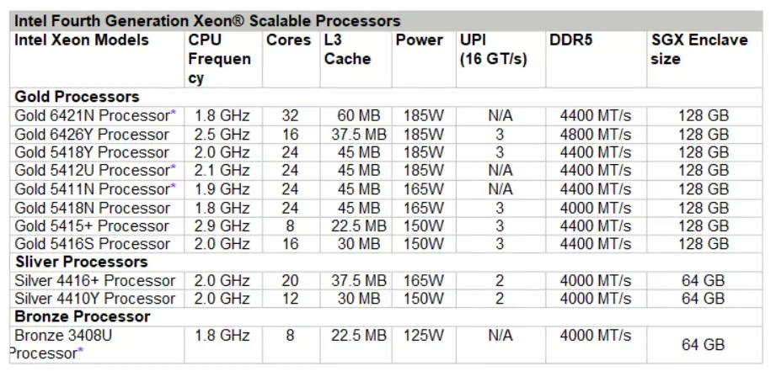Screen dimensions: 776x371
Task: Open the footnote asterisk beside Gold 5412U Processor
Action: pyautogui.click(x=174, y=169)
